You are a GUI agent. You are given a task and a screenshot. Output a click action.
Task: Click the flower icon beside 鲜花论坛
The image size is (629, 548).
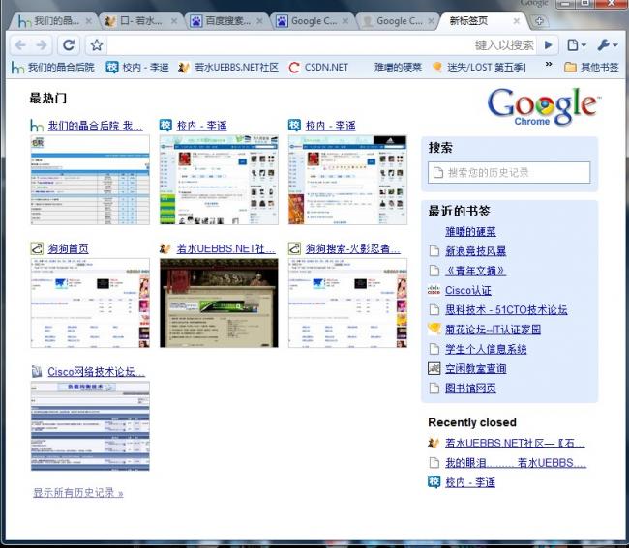[x=434, y=329]
